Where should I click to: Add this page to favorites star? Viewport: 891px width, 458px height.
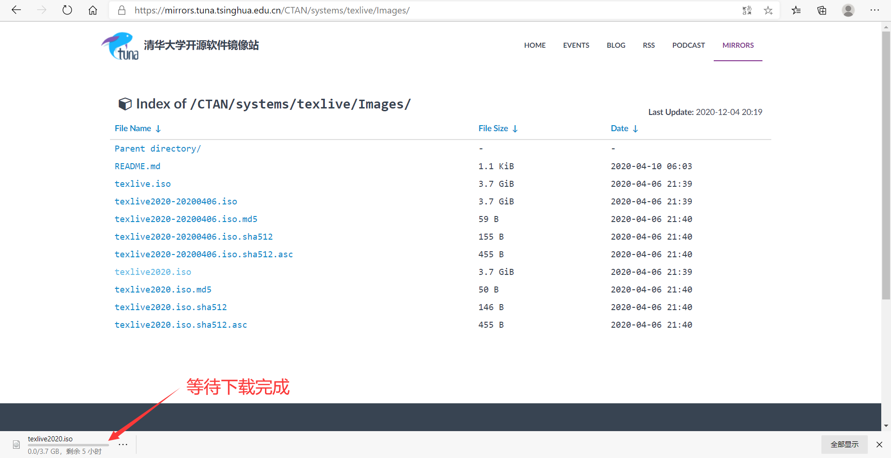[768, 10]
